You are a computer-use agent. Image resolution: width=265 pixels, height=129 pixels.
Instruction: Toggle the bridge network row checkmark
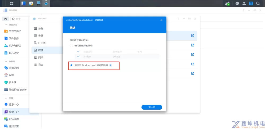78,57
